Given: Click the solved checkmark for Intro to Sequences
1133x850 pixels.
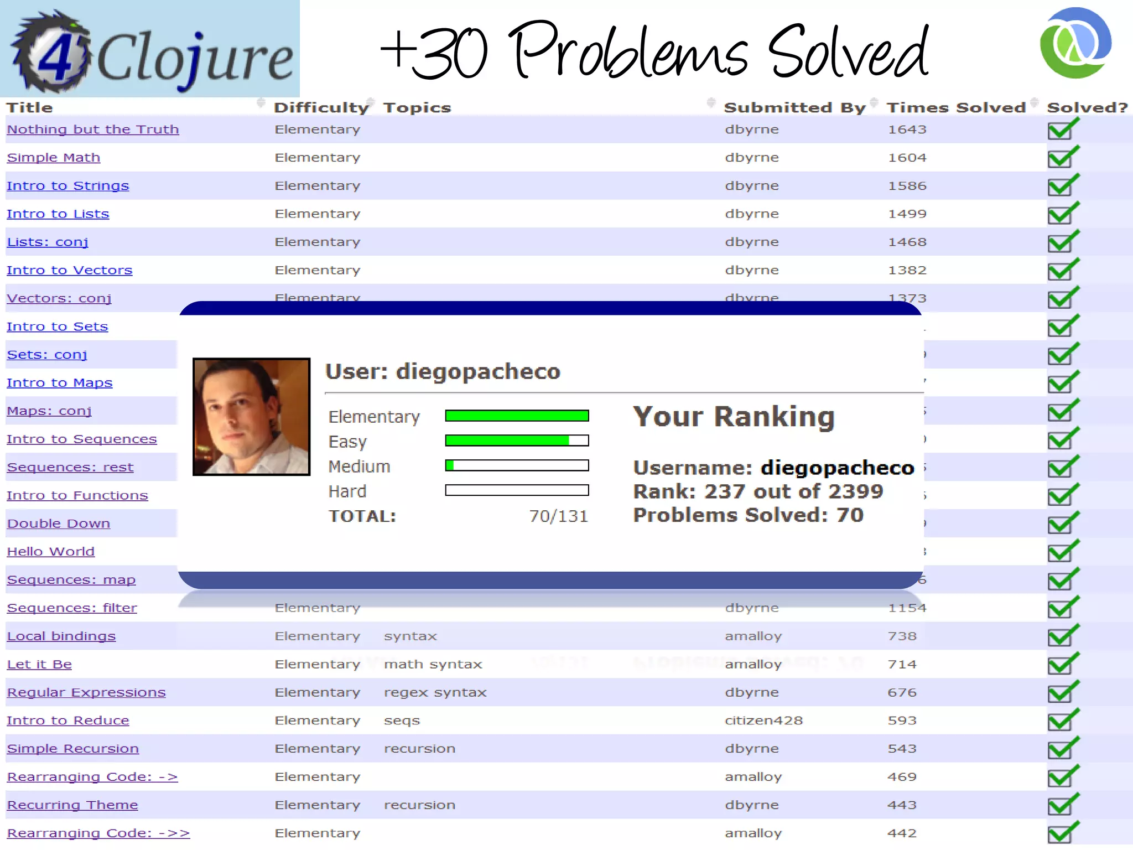Looking at the screenshot, I should (x=1063, y=439).
